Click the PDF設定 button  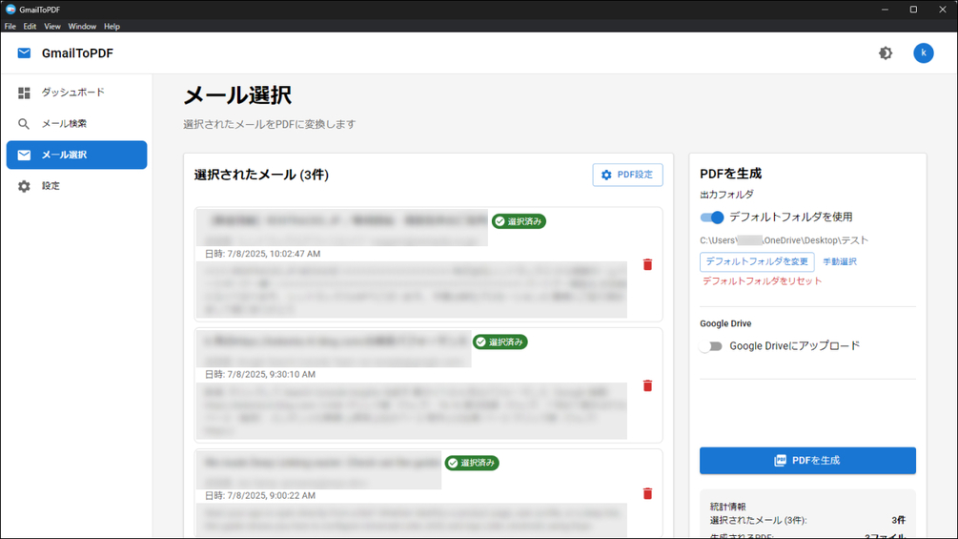pos(627,175)
